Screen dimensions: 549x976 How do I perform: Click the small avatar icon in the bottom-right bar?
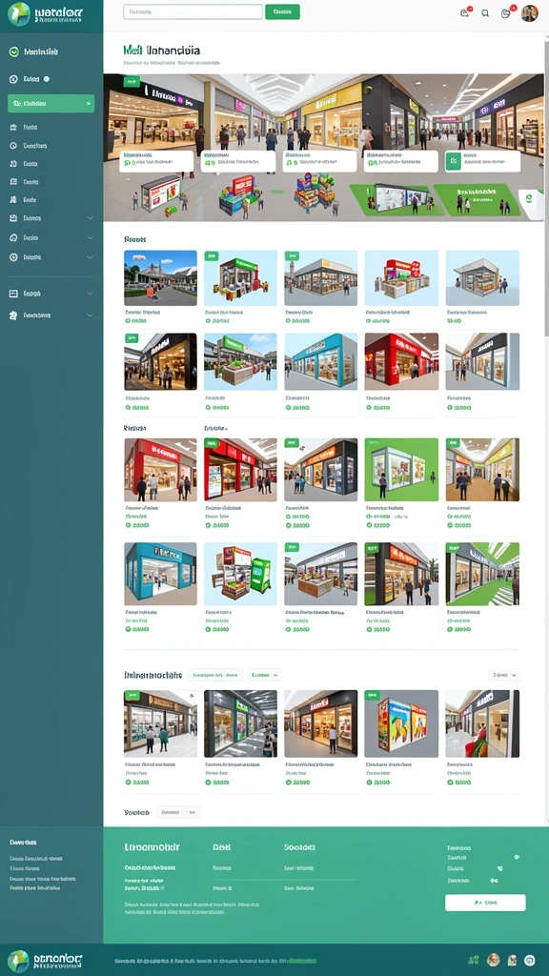point(494,960)
